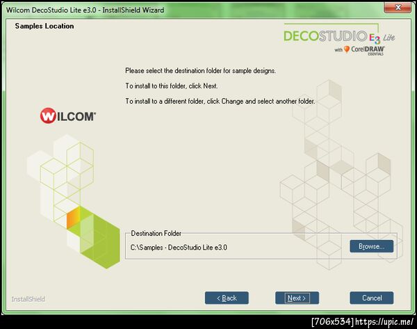The image size is (417, 329).
Task: Click the Destination Folder group label
Action: coord(156,234)
